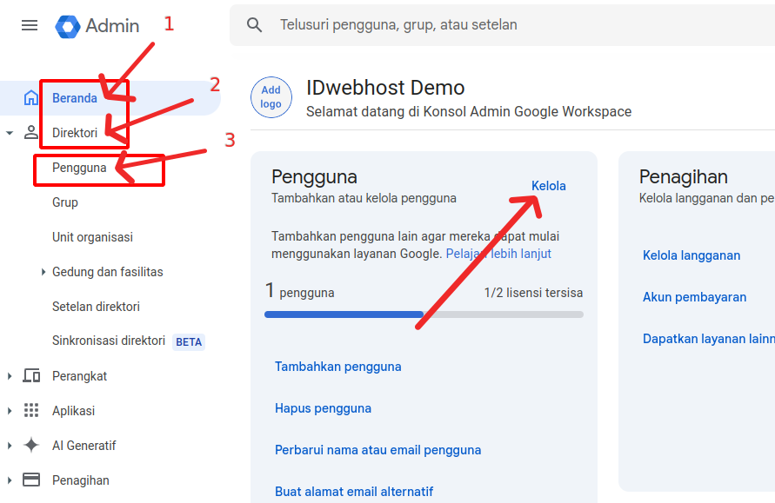Click the Direktori person icon
Viewport: 775px width, 503px height.
tap(31, 132)
